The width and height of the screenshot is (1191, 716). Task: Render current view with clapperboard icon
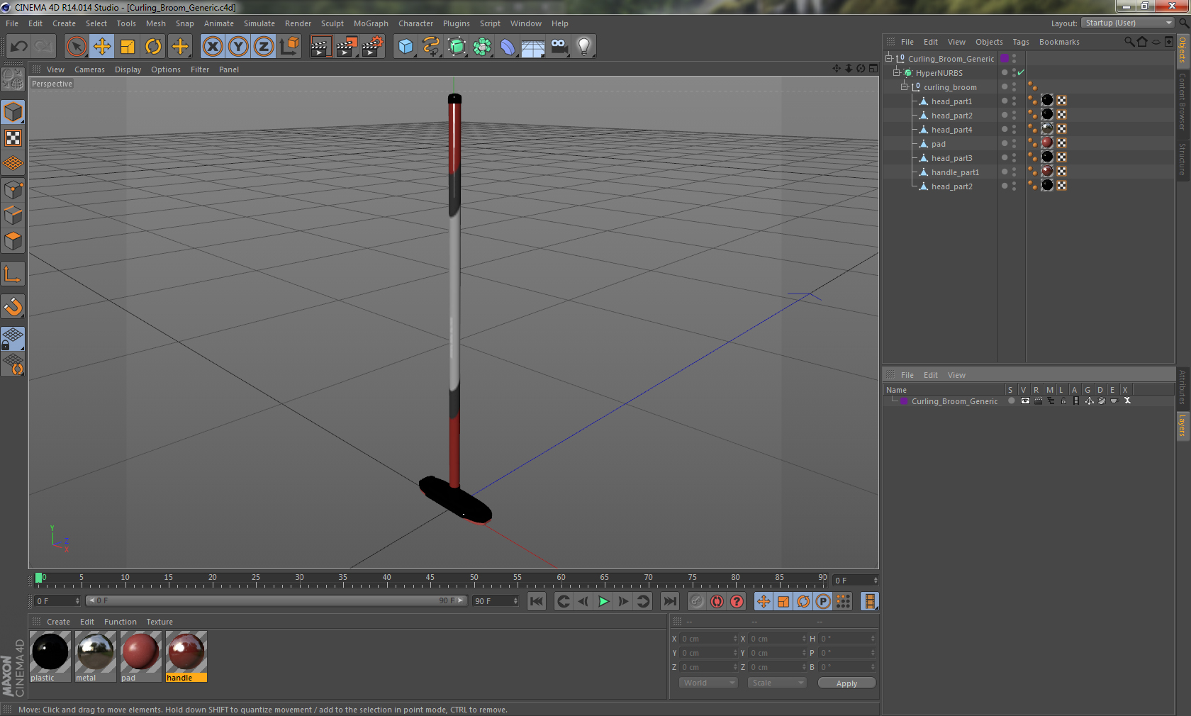tap(320, 47)
